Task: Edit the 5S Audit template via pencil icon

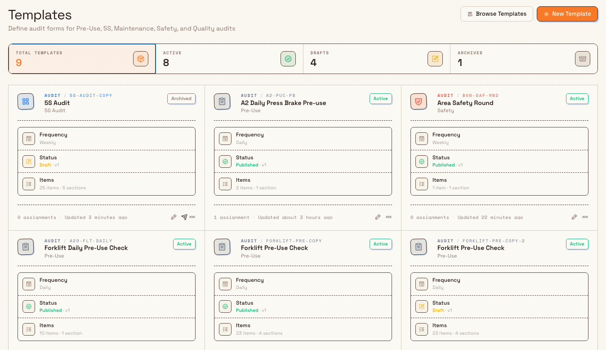Action: click(174, 217)
